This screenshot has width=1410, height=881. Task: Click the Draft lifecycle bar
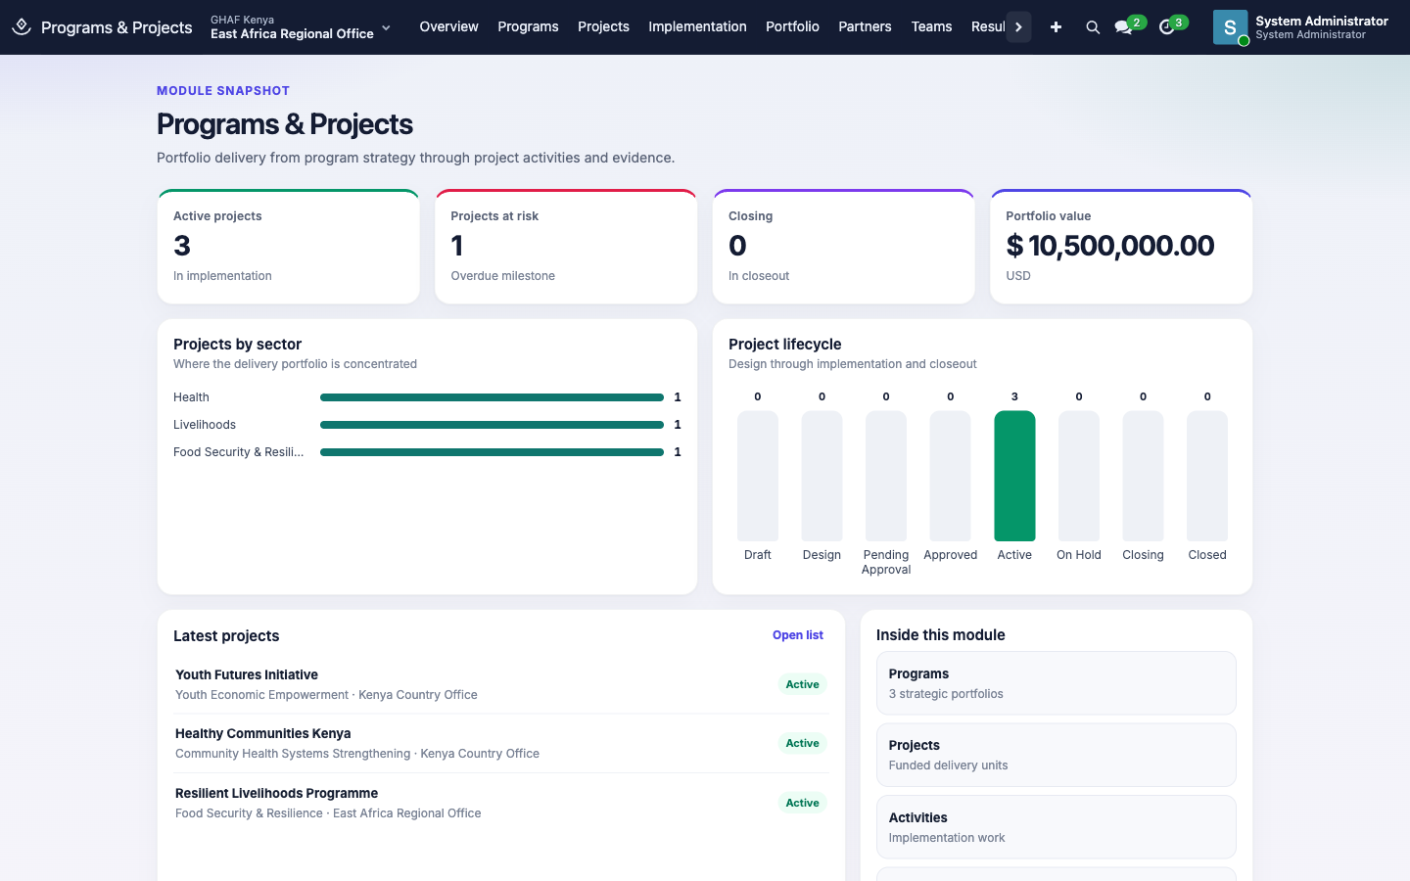[x=758, y=476]
